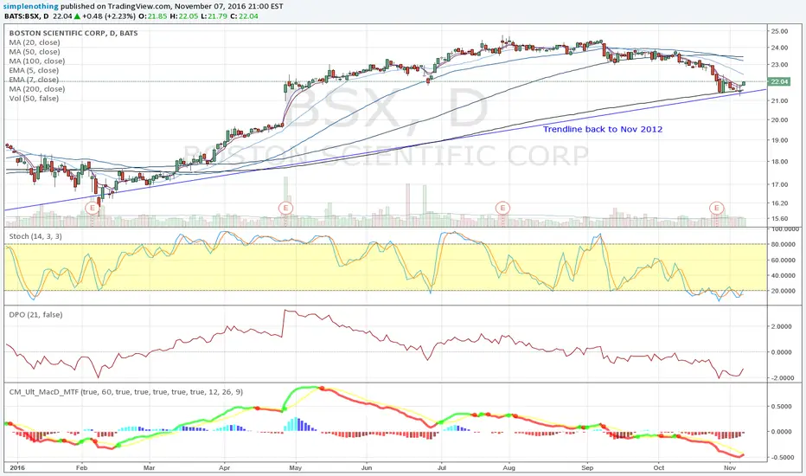
Task: Click the H:22.05 high value in header
Action: coord(184,16)
